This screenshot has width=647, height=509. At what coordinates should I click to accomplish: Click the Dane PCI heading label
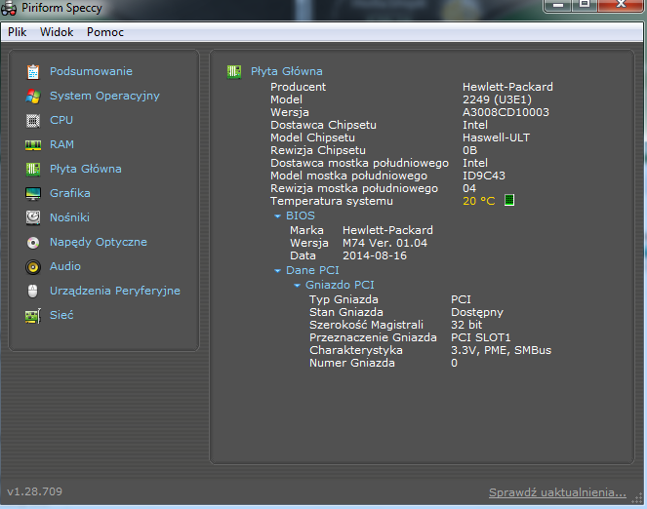312,270
